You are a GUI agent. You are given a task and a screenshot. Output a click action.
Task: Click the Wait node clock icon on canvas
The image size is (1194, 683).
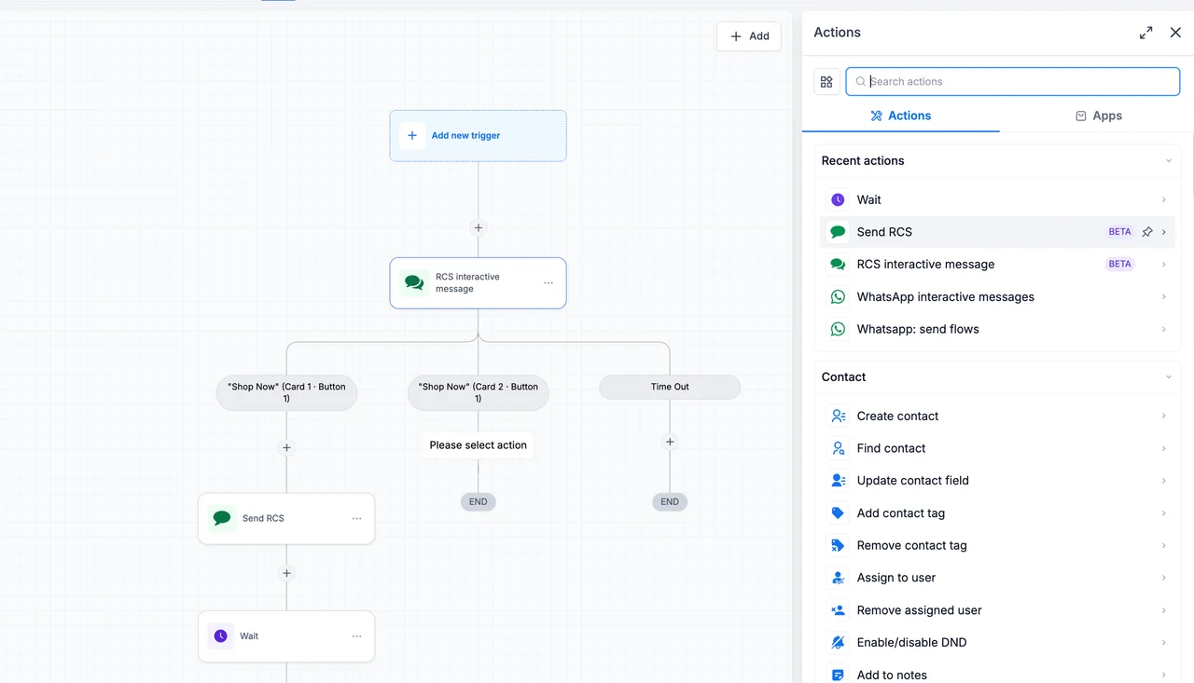click(x=221, y=636)
